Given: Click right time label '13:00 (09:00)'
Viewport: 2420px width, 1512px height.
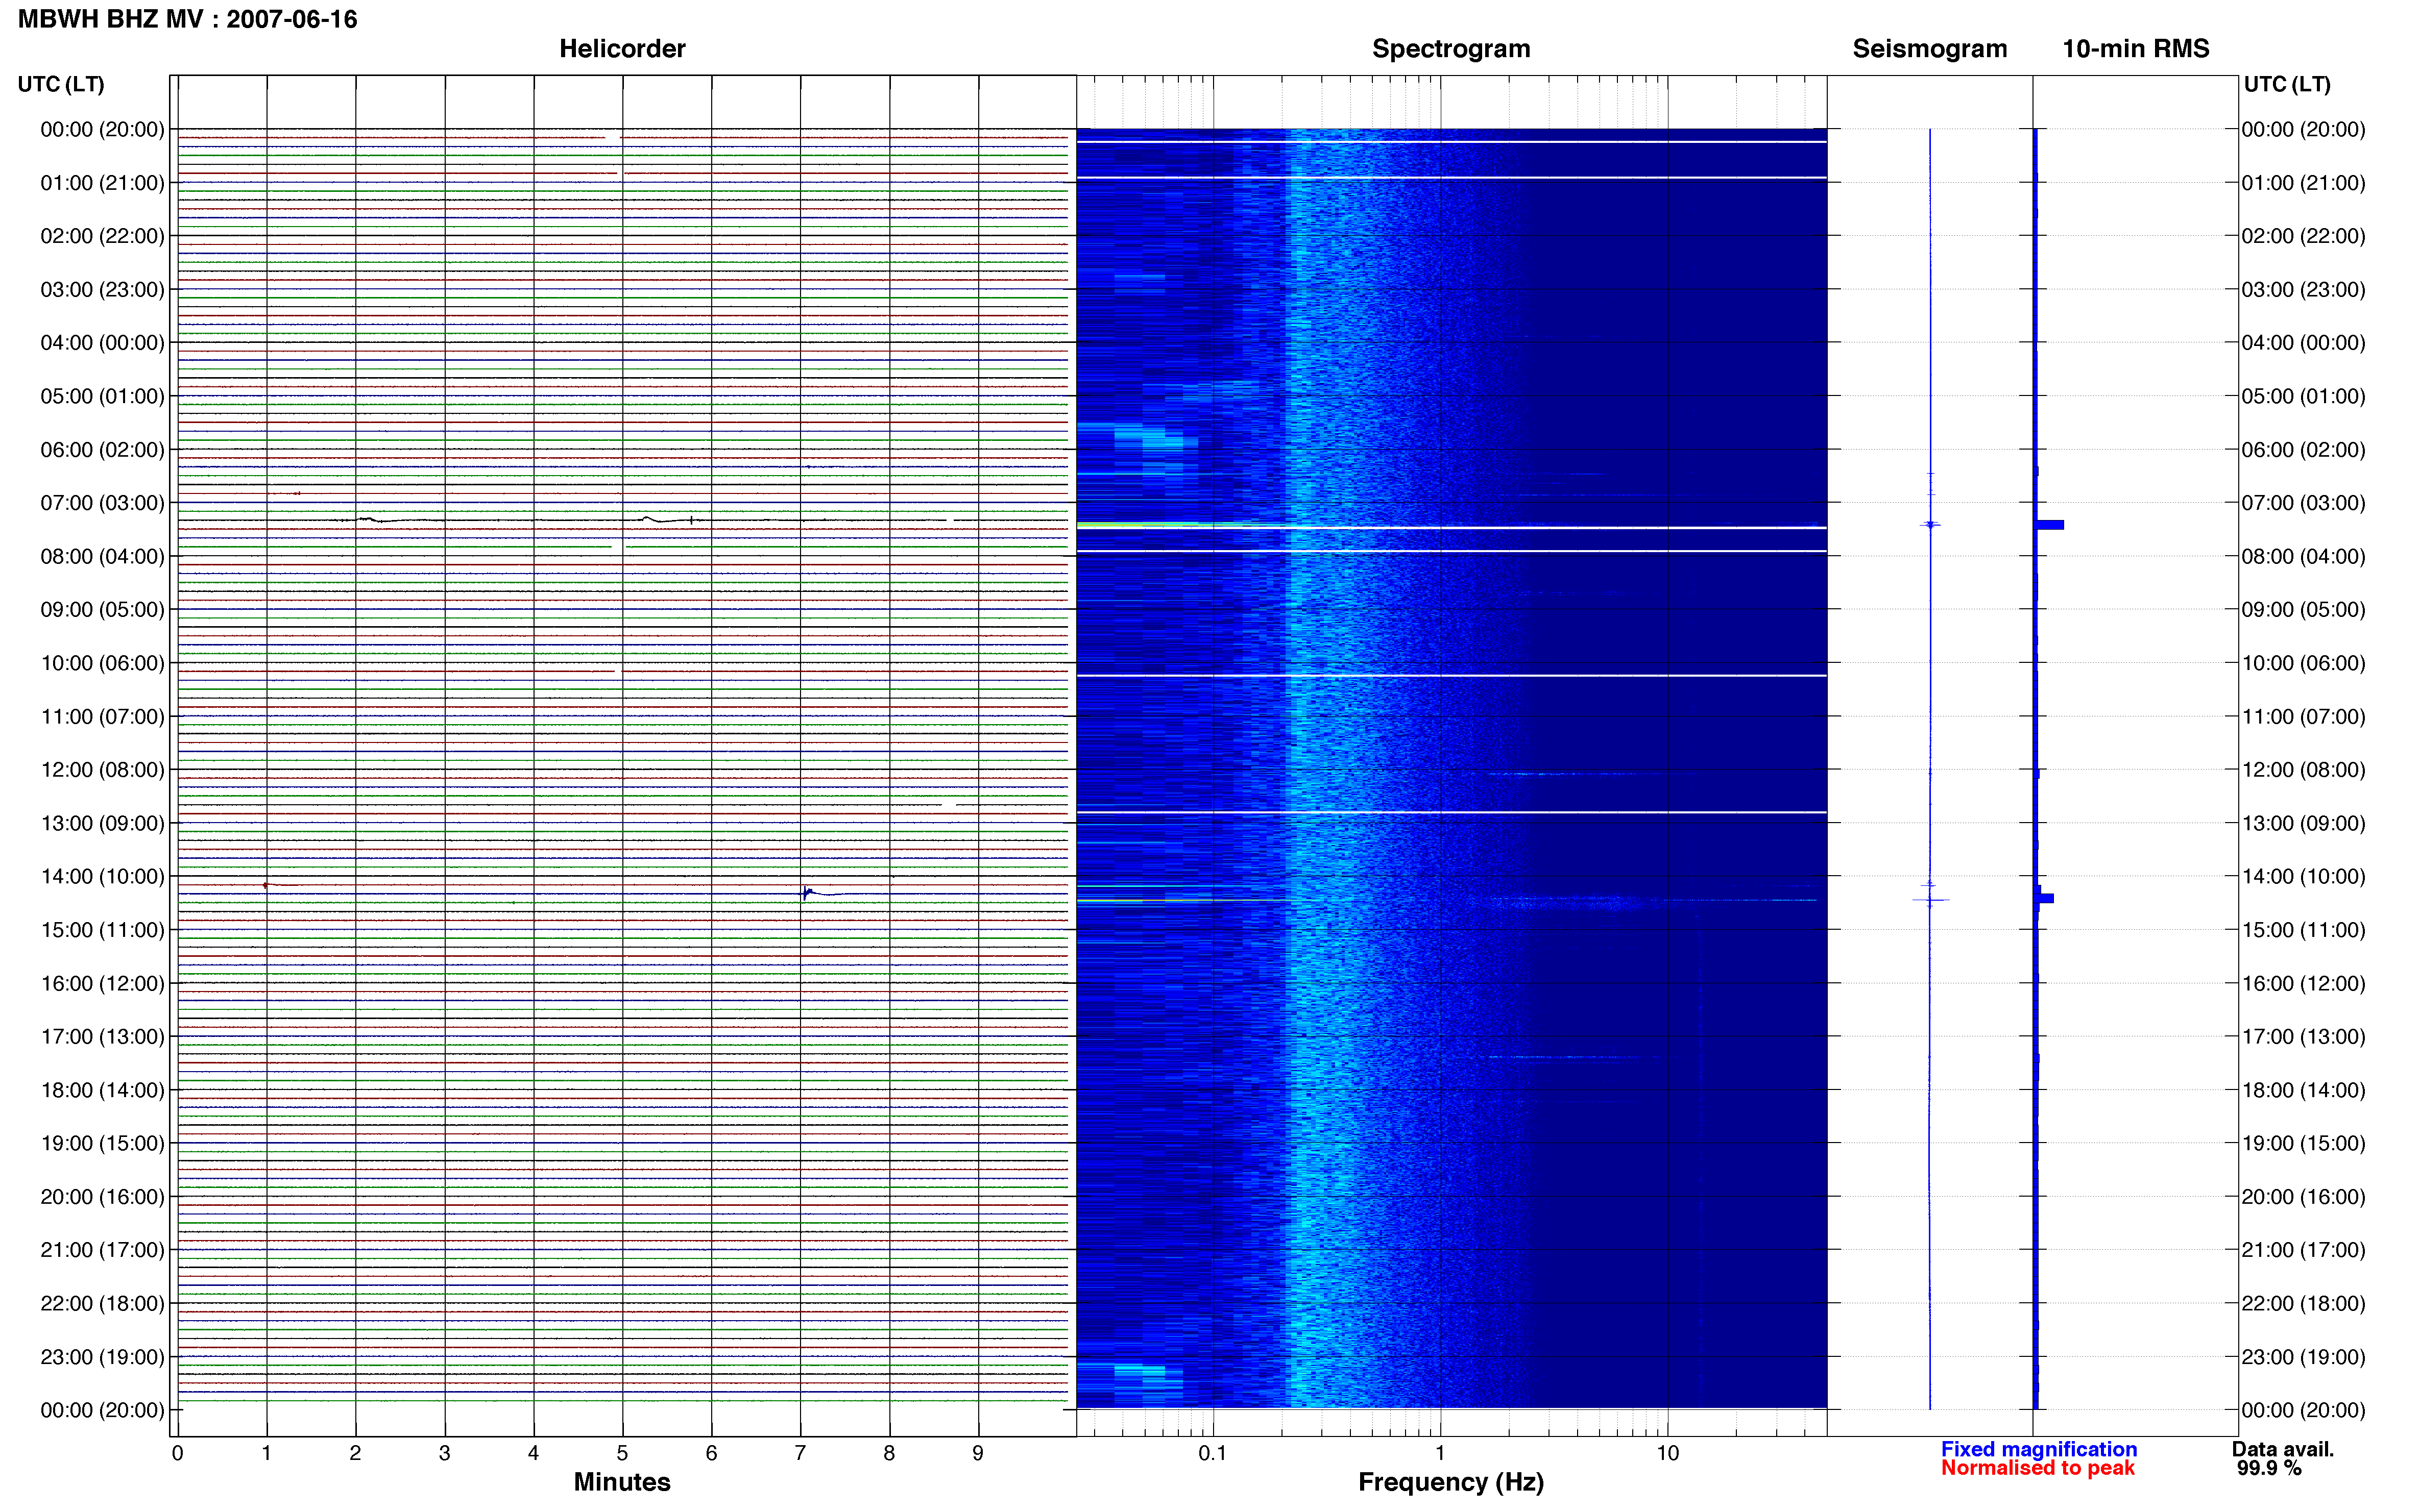Looking at the screenshot, I should click(x=2303, y=824).
